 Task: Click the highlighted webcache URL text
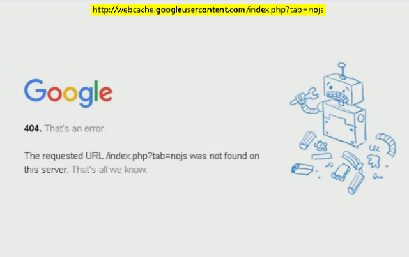point(208,10)
